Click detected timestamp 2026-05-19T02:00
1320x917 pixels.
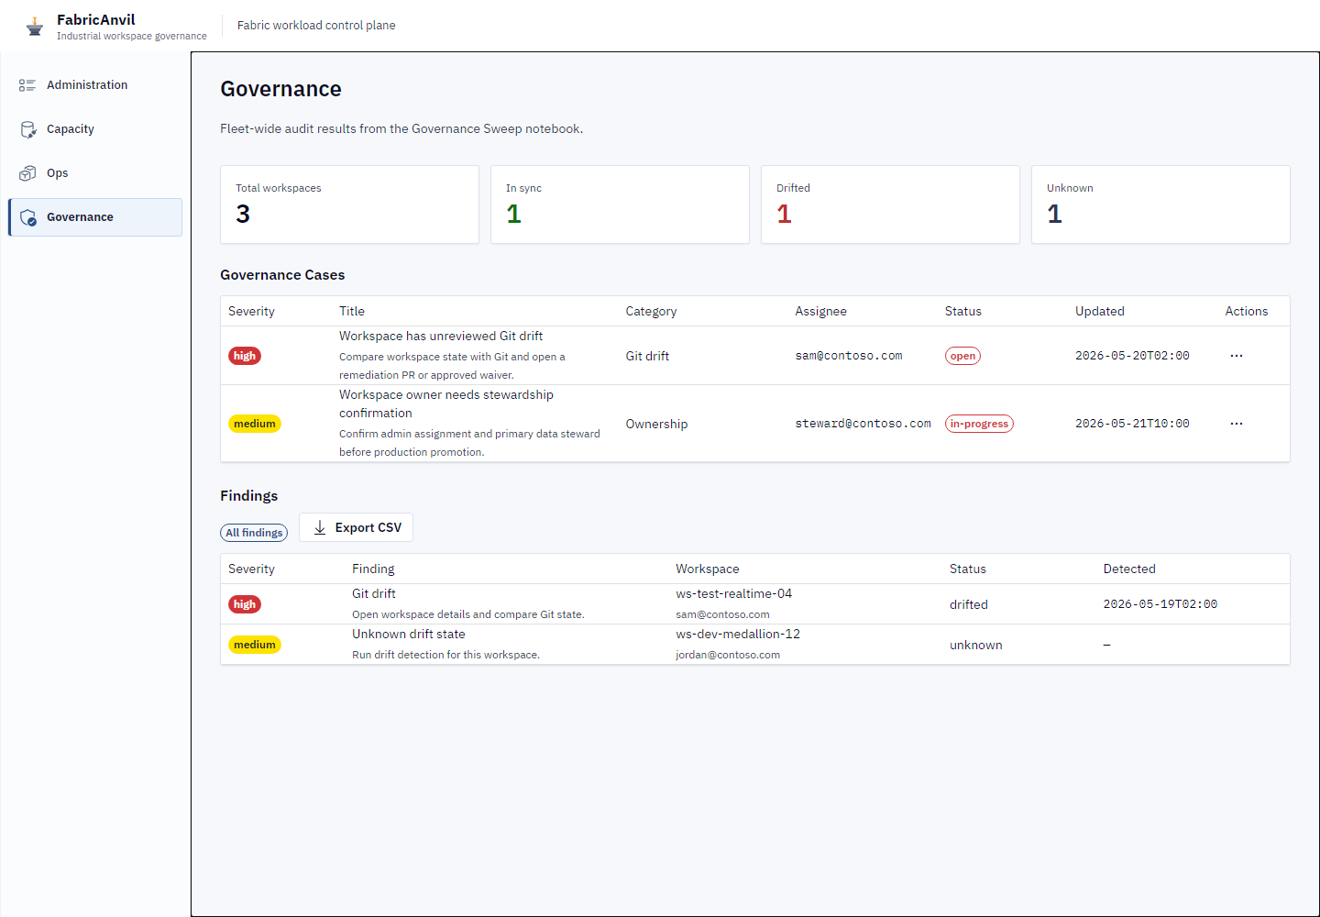click(x=1160, y=604)
